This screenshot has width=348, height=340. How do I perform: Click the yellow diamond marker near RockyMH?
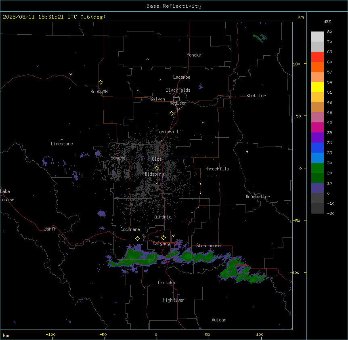pyautogui.click(x=101, y=82)
